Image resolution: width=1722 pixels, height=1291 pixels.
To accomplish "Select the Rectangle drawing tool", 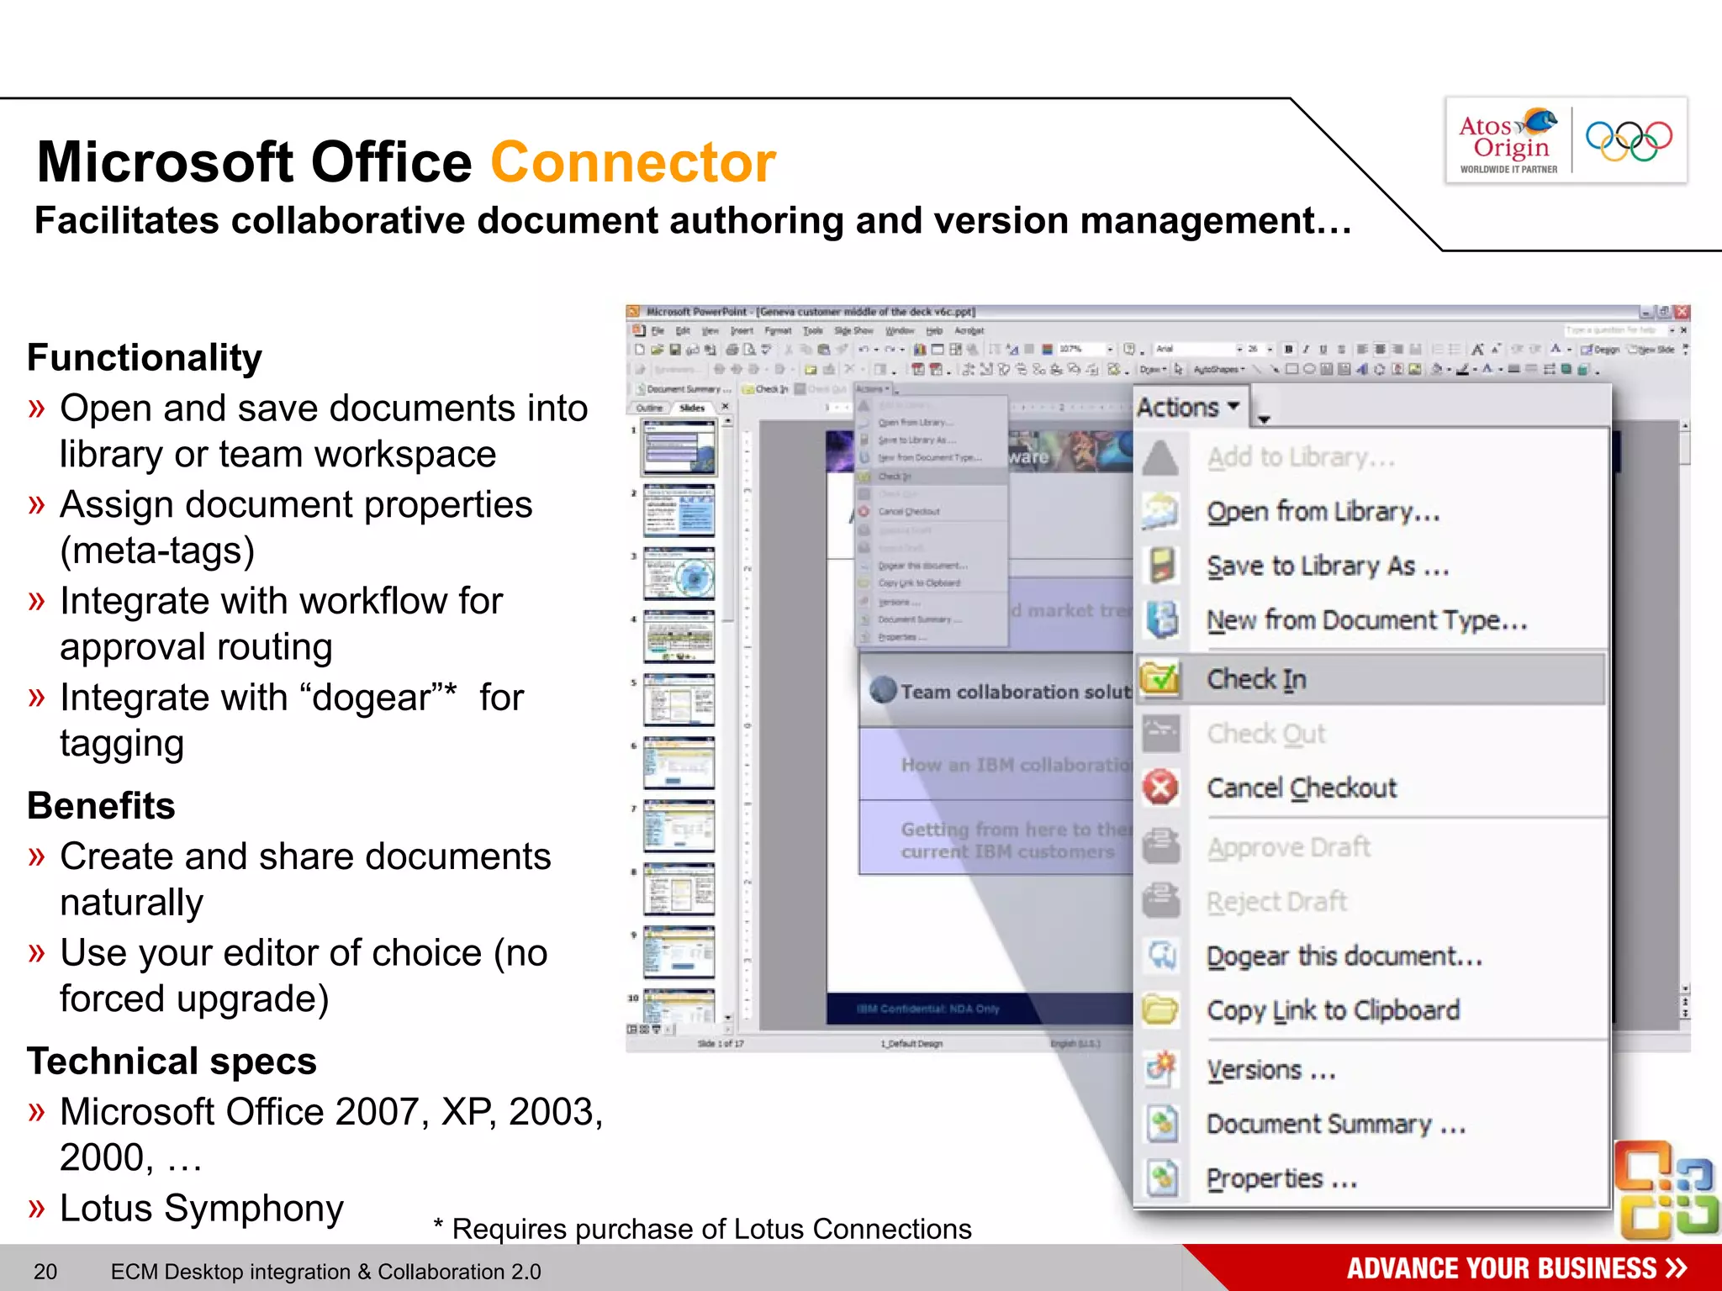I will pos(1291,369).
